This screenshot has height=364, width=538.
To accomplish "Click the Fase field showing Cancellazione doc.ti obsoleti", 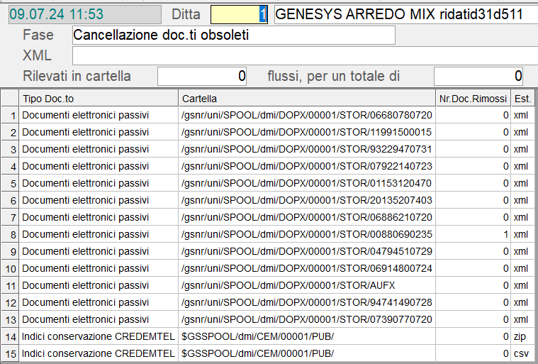I will tap(233, 35).
